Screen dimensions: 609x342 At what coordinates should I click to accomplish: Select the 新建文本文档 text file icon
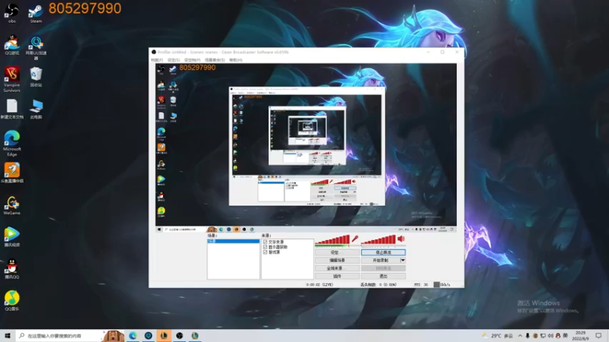click(12, 109)
